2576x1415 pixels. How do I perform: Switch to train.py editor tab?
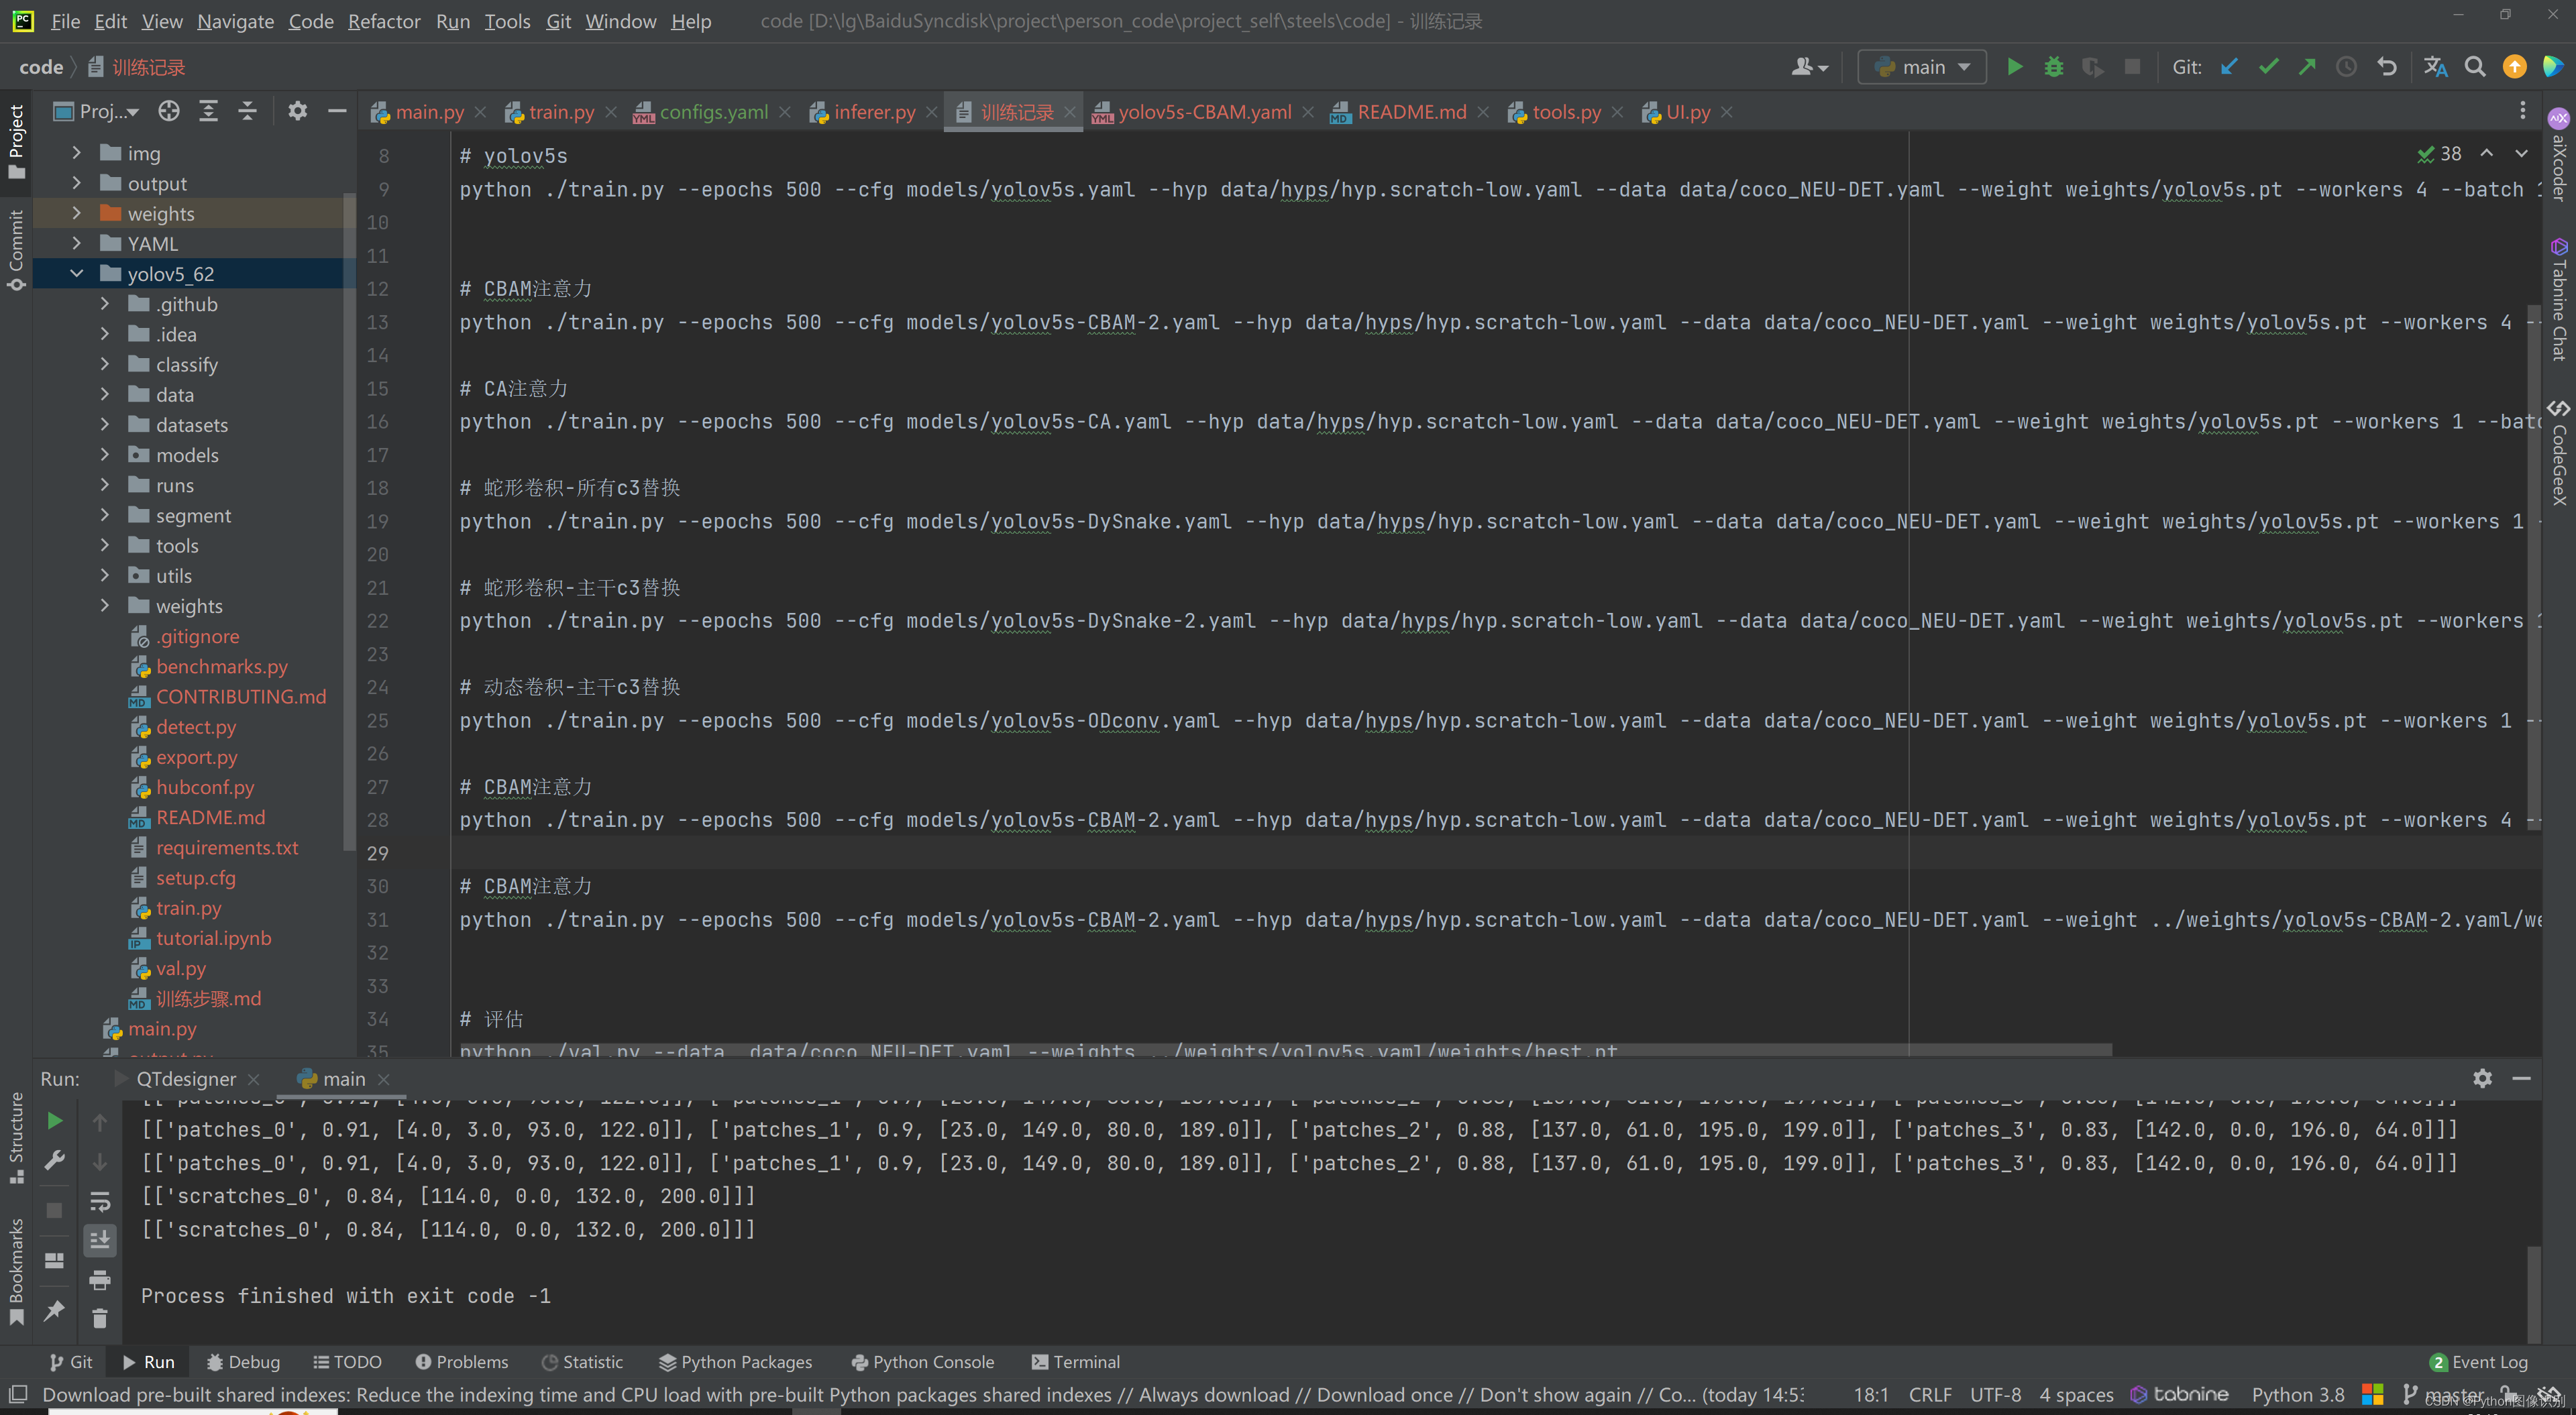coord(560,112)
